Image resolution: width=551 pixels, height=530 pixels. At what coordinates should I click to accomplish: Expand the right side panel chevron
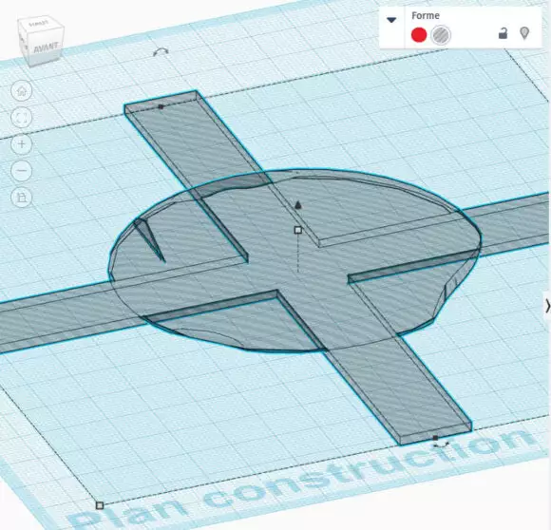[x=547, y=306]
